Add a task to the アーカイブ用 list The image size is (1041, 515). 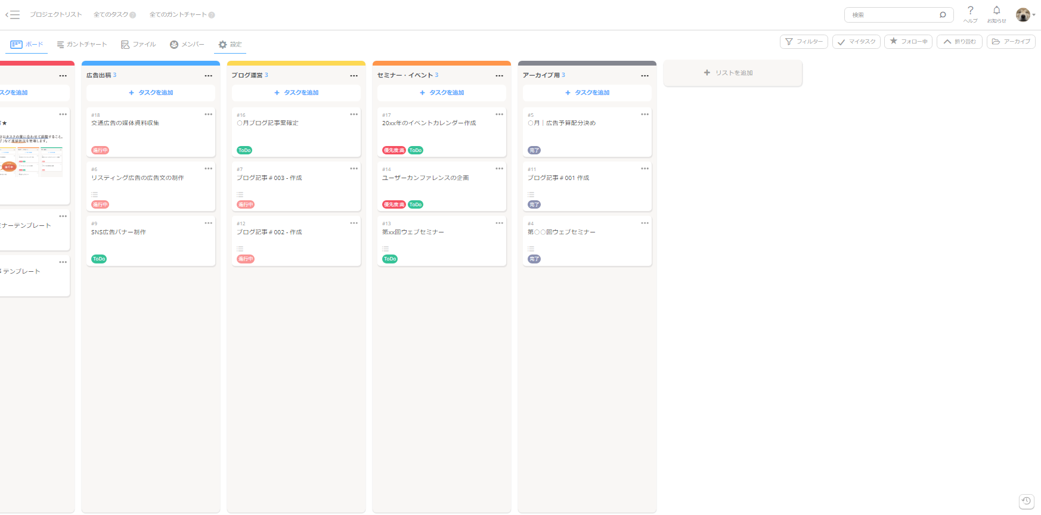click(587, 93)
